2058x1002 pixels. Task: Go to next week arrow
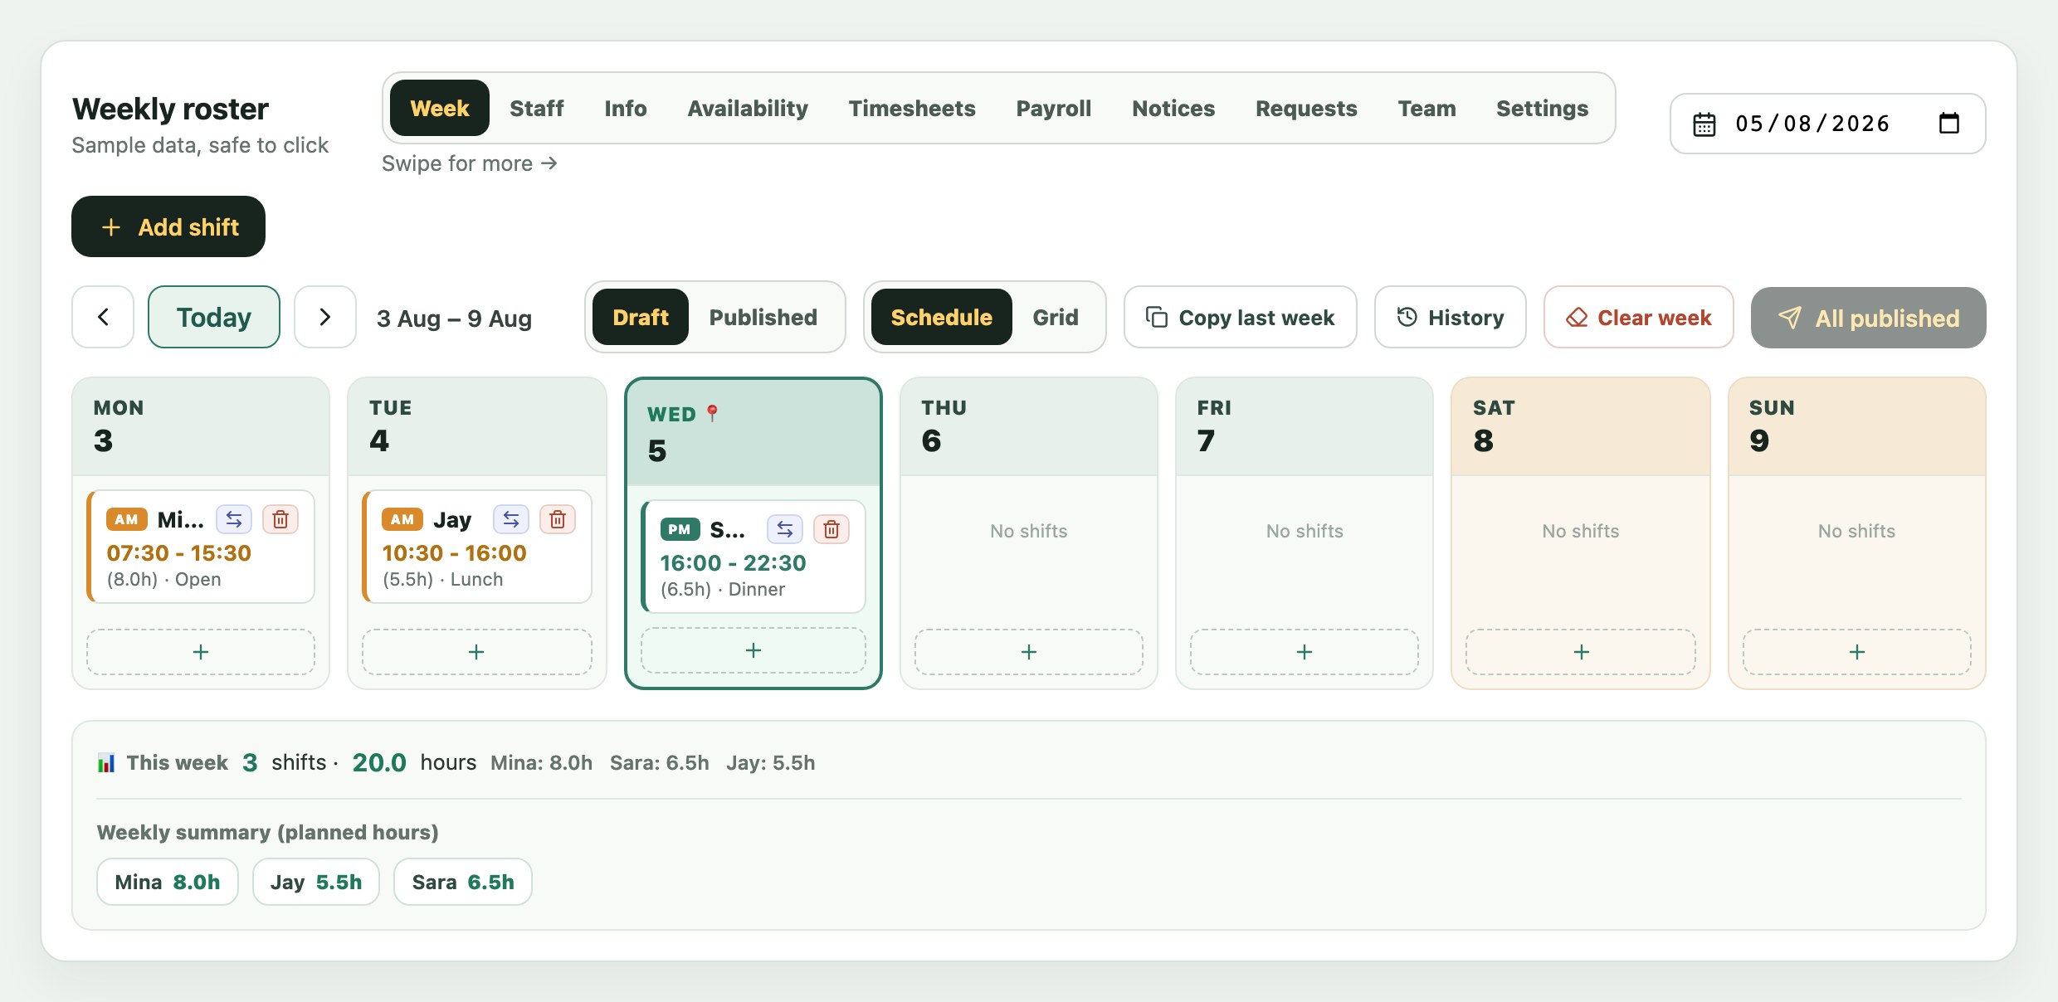325,317
